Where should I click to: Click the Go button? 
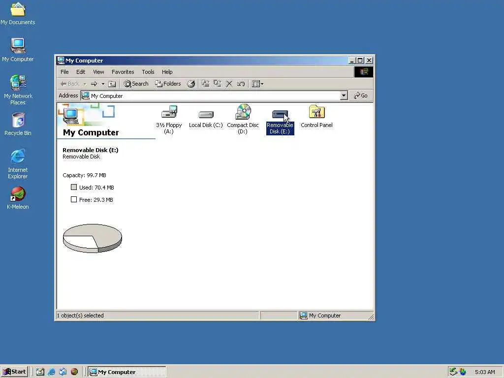pyautogui.click(x=361, y=96)
